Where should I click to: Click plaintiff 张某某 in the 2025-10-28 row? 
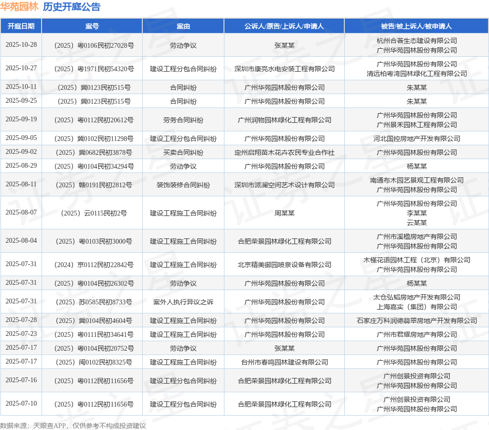pos(284,45)
